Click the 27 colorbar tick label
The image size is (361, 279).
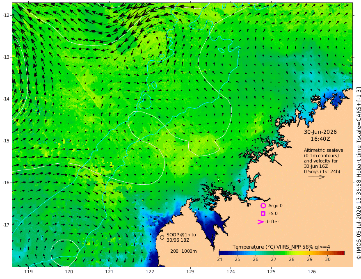274,259
